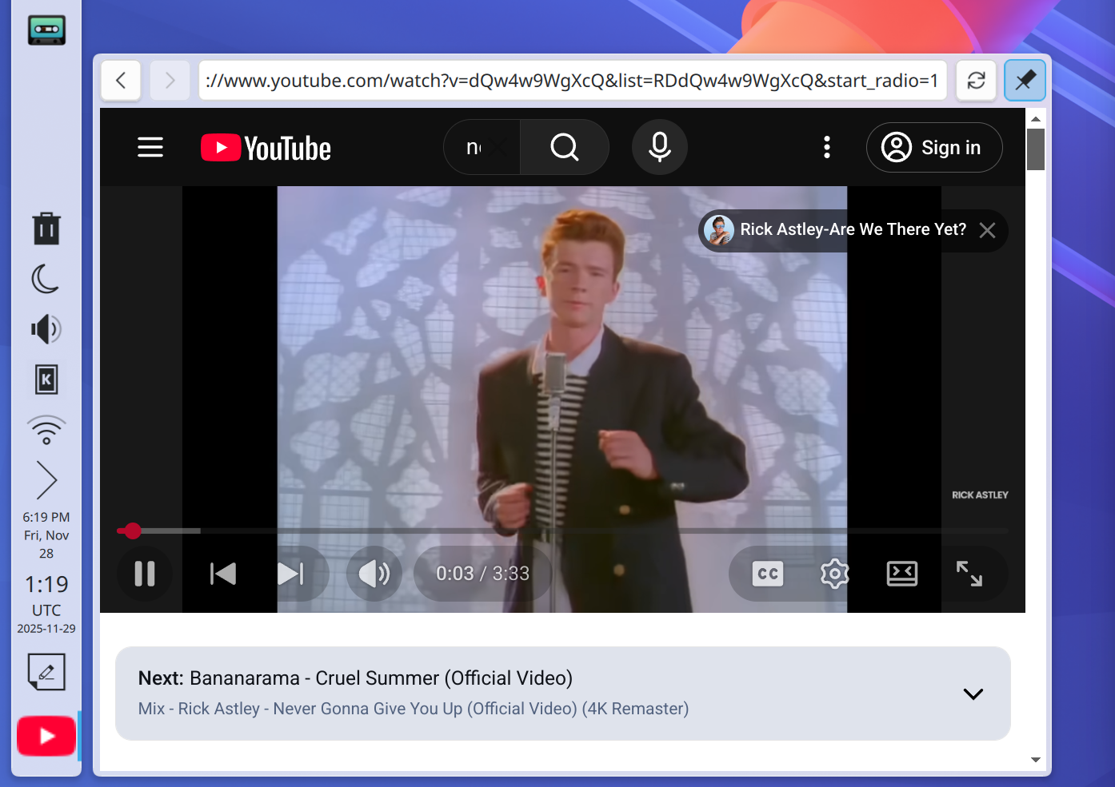The width and height of the screenshot is (1115, 787).
Task: Open the video quality settings gear
Action: [834, 573]
